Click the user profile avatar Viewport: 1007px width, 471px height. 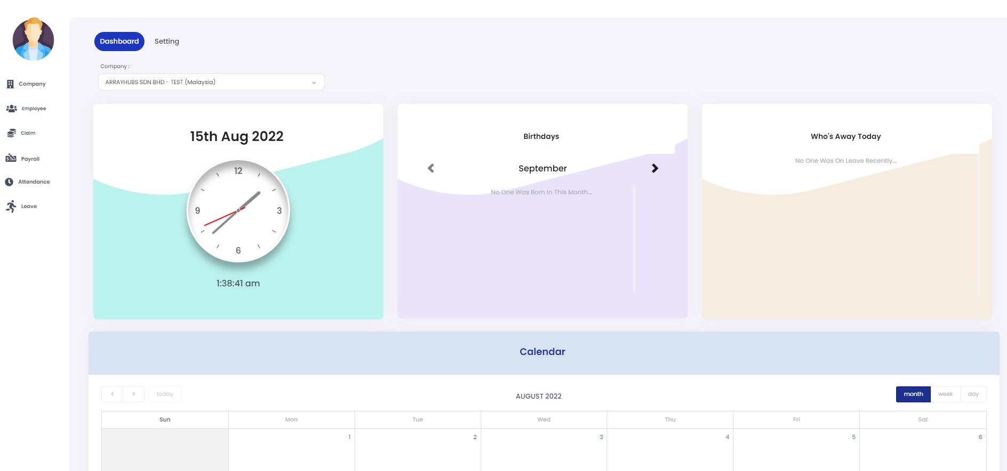tap(33, 39)
